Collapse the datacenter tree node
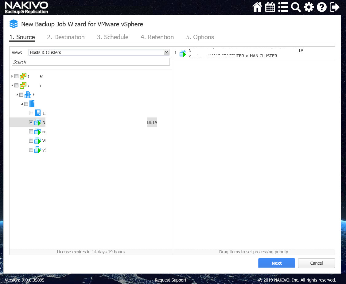This screenshot has height=284, width=346. [17, 95]
